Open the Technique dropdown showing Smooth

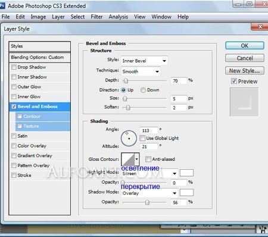(x=141, y=71)
